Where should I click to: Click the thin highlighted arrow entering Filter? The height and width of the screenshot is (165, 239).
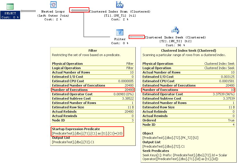pyautogui.click(x=137, y=37)
